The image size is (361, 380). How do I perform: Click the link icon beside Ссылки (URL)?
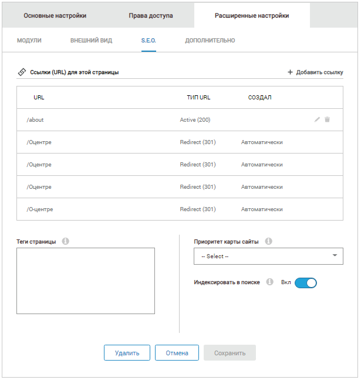point(22,72)
